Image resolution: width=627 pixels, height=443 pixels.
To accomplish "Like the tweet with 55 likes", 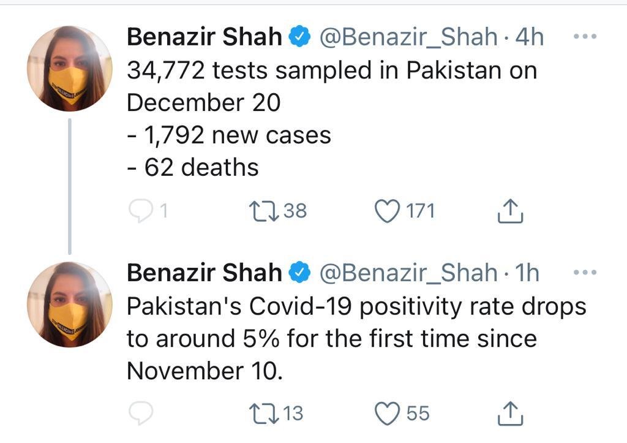I will (386, 414).
